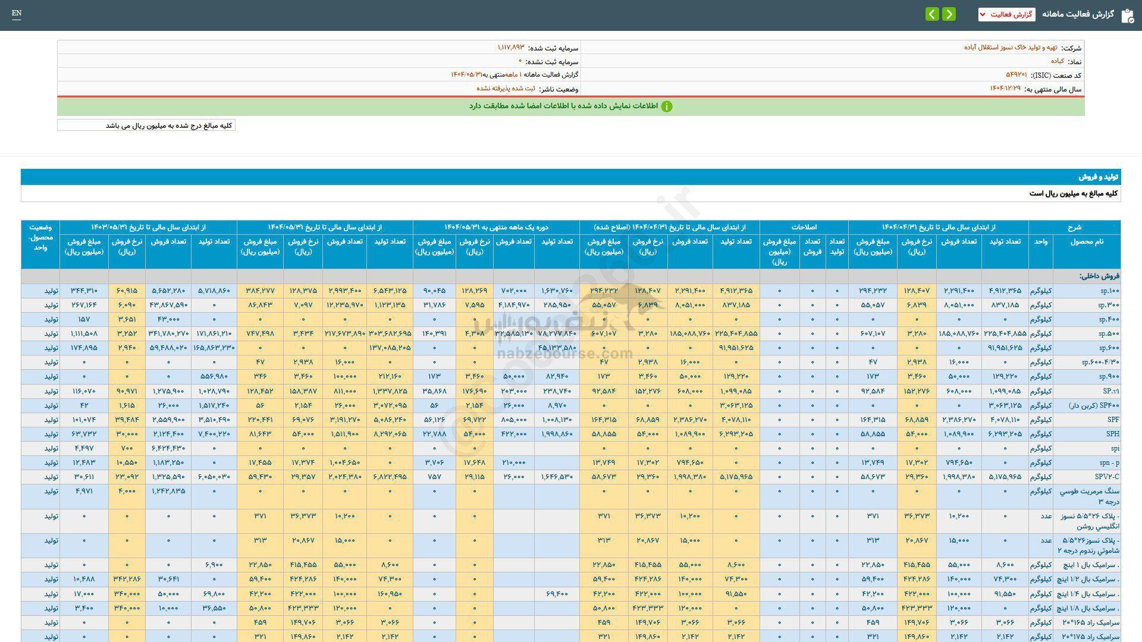Click the فروش داخلی group row

(1099, 276)
